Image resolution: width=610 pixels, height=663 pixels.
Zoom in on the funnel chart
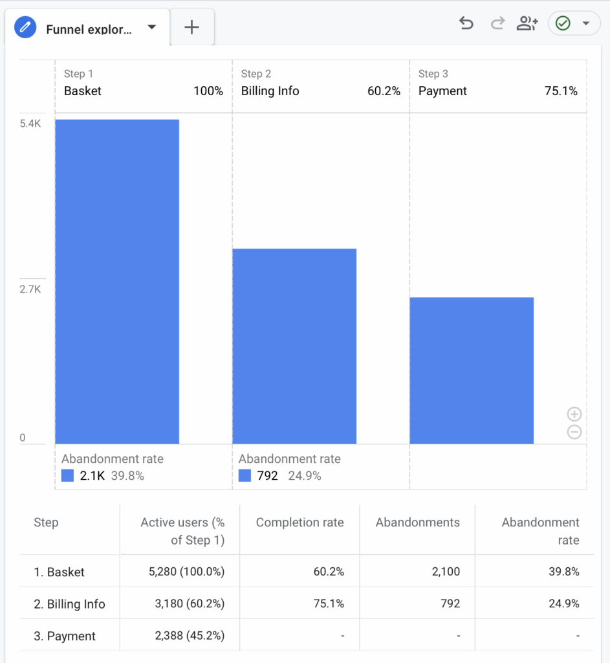click(x=574, y=414)
